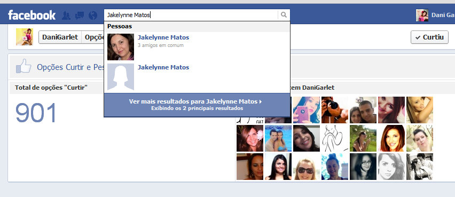This screenshot has height=197, width=455.
Task: Click the search magnifier icon
Action: pos(284,15)
